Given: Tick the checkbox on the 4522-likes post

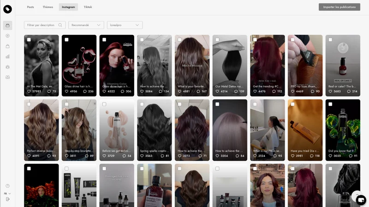Looking at the screenshot, I should pyautogui.click(x=104, y=40).
